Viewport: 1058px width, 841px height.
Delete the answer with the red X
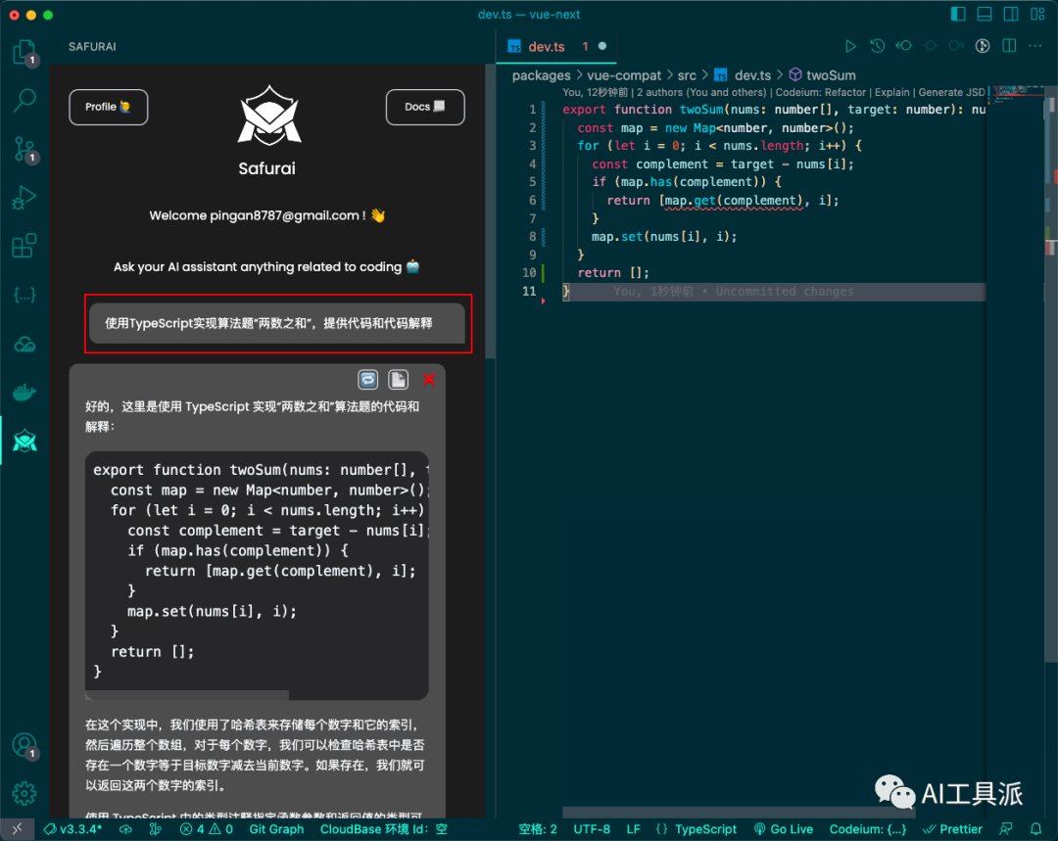coord(428,380)
